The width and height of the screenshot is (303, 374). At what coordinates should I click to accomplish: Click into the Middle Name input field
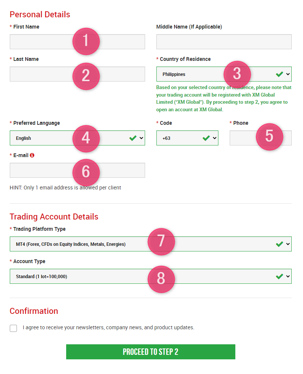pyautogui.click(x=224, y=42)
